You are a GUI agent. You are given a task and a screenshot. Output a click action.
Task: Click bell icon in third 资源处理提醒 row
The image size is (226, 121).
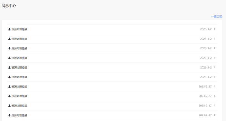click(9, 49)
